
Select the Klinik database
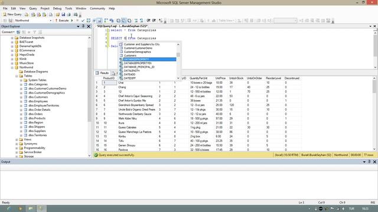pos(23,59)
